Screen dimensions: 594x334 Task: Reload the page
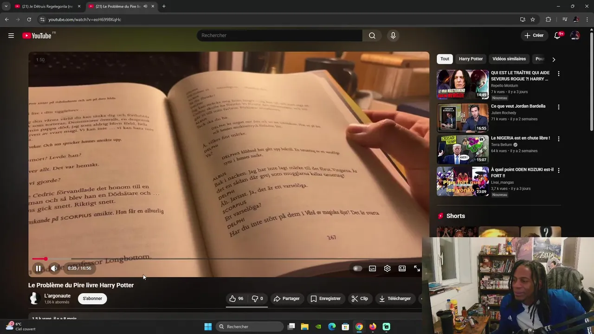pyautogui.click(x=29, y=19)
